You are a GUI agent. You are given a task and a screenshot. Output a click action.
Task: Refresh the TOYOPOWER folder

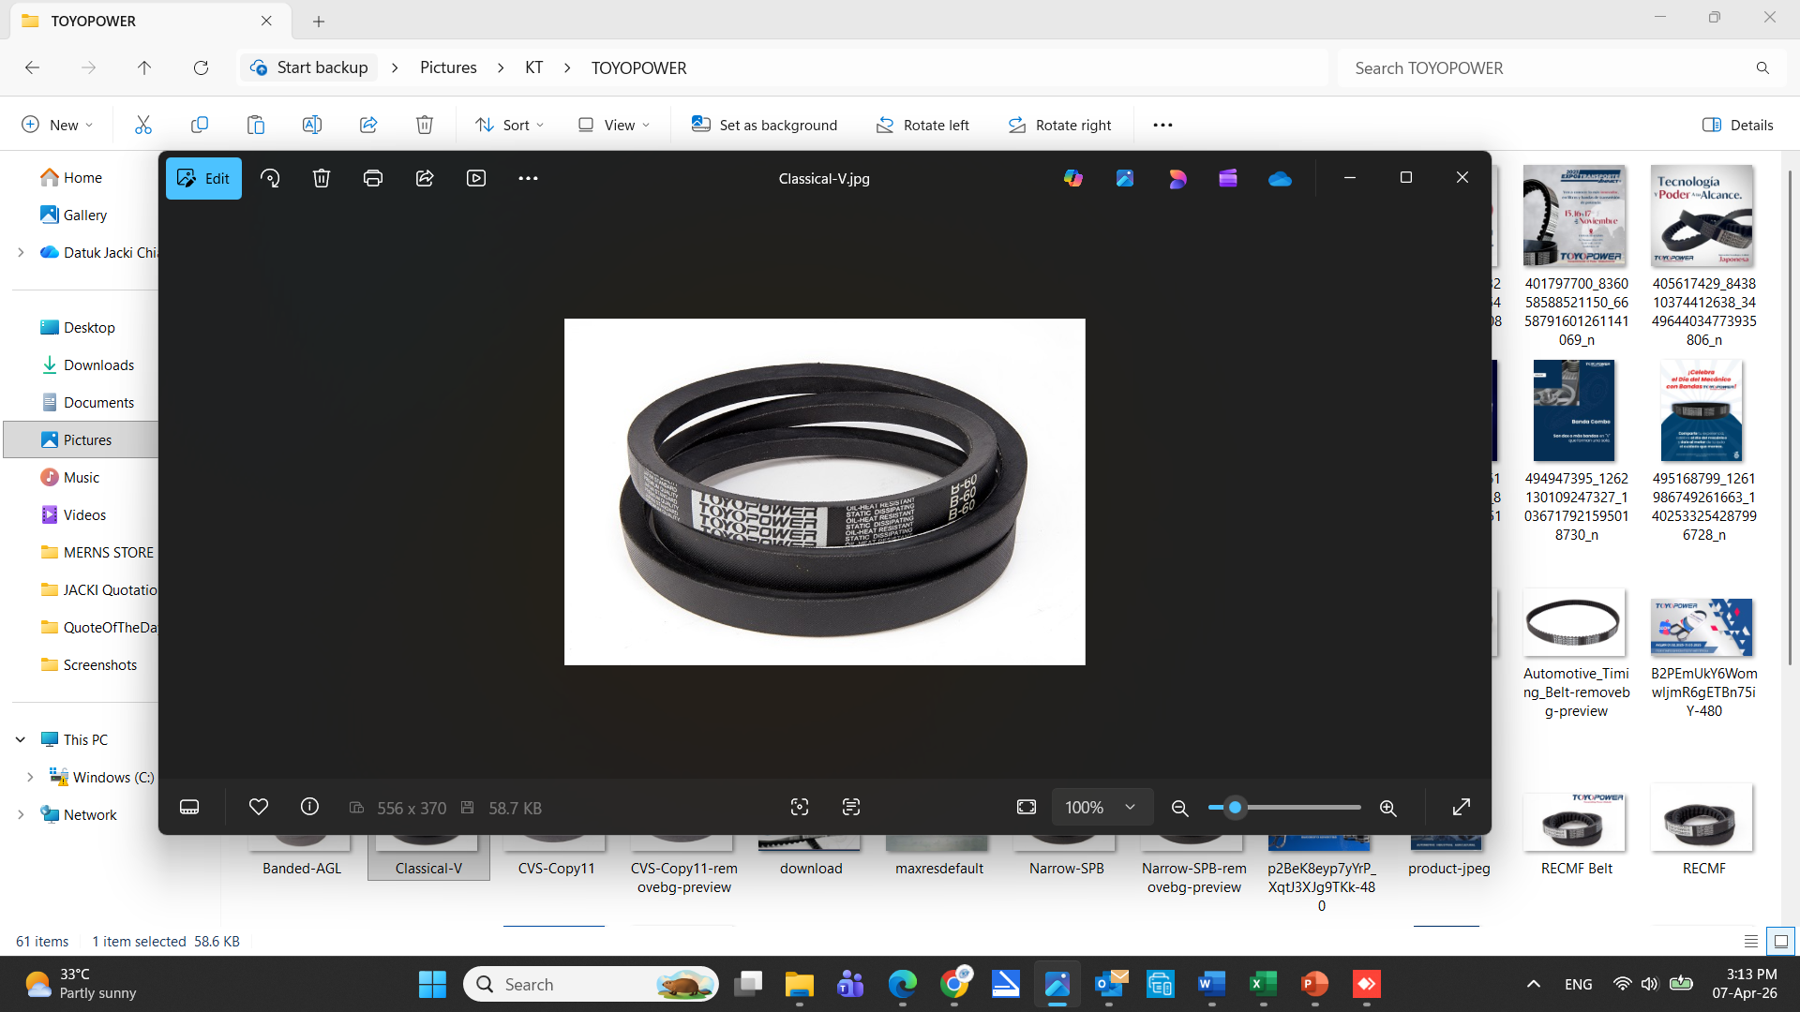201,67
